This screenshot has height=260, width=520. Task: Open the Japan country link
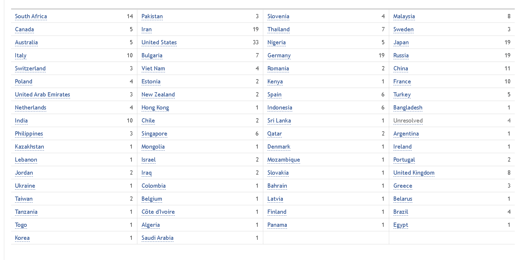coord(401,42)
